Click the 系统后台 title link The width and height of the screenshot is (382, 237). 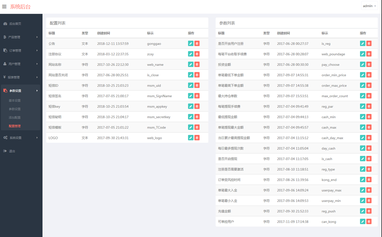pyautogui.click(x=20, y=7)
